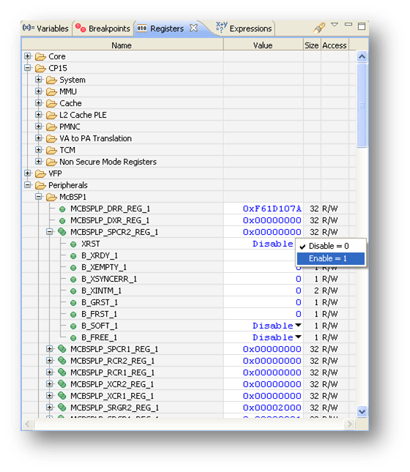Screen dimensions: 410x472
Task: Expand the Cache folder
Action: point(39,103)
